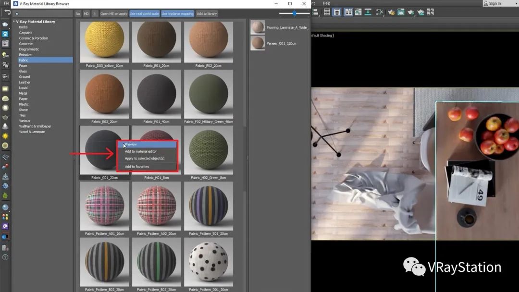Toggle Open ME on apply option
The width and height of the screenshot is (519, 292).
tap(114, 13)
